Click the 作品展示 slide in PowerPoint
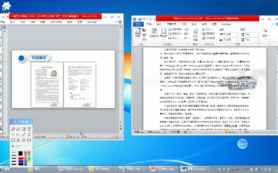The height and width of the screenshot is (173, 278). (x=63, y=82)
